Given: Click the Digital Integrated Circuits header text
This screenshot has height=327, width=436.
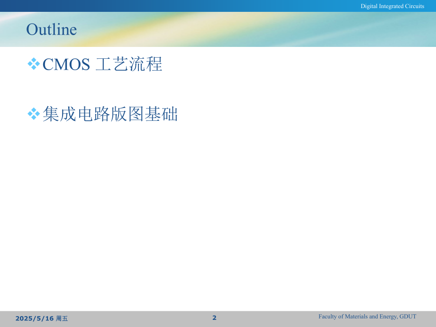Looking at the screenshot, I should (392, 6).
